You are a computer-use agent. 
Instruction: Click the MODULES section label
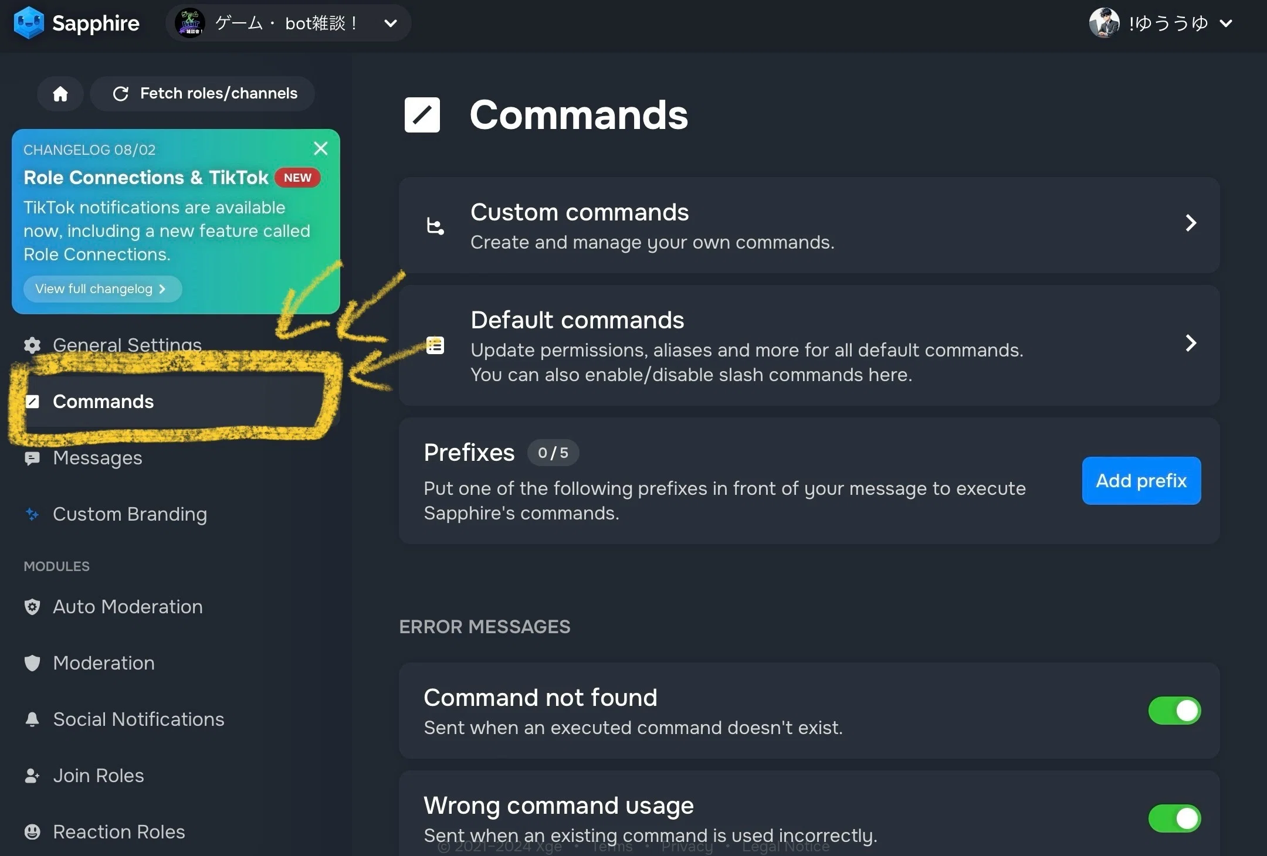tap(57, 566)
